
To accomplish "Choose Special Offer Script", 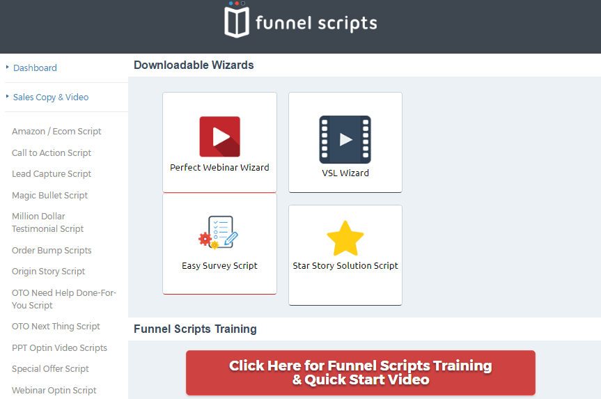I will [x=50, y=369].
